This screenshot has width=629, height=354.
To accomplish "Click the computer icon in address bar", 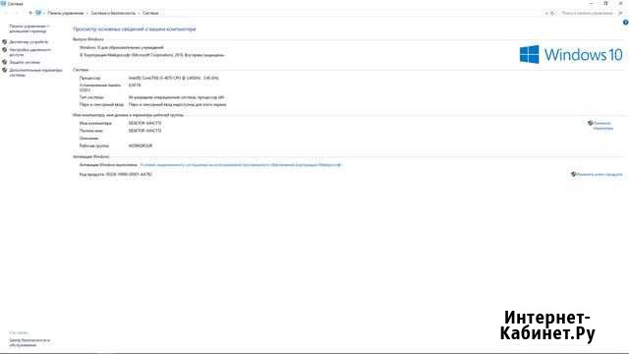I will point(38,13).
